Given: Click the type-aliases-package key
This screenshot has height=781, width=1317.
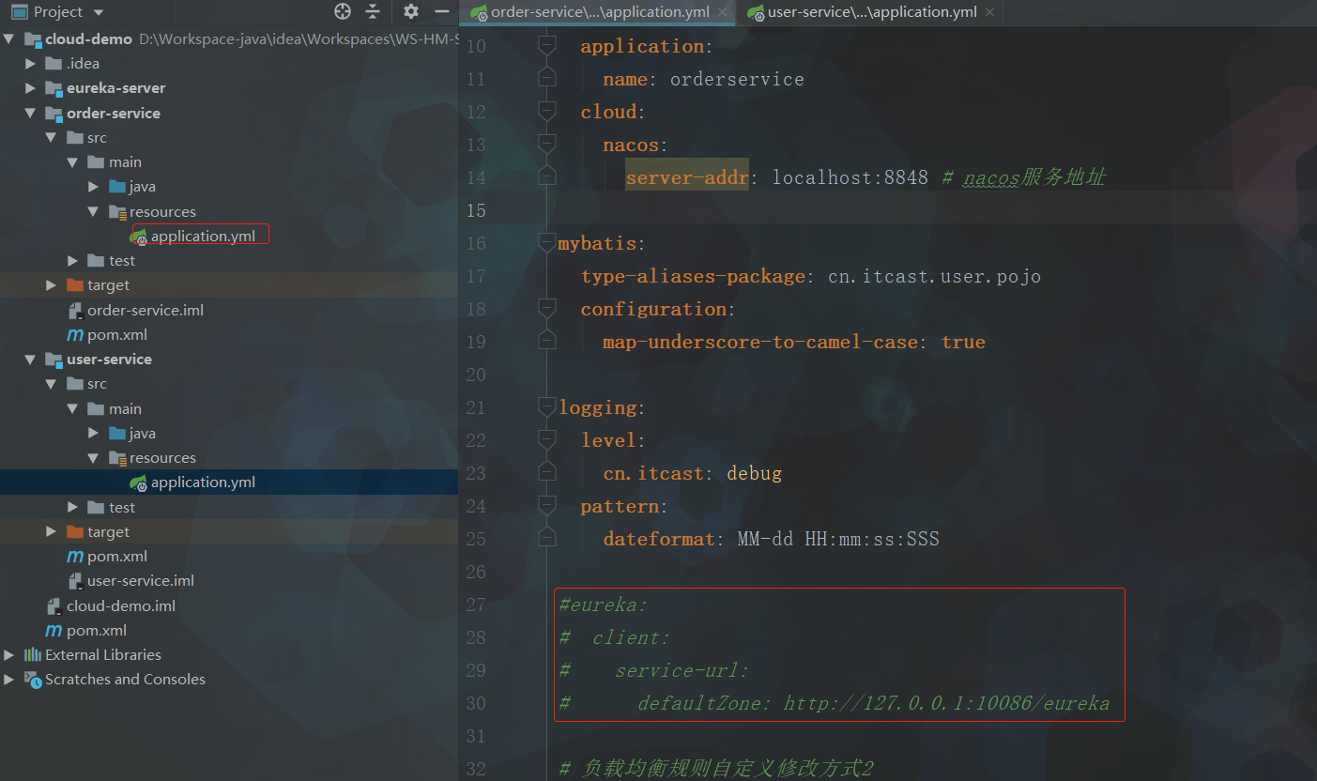Looking at the screenshot, I should (x=693, y=276).
